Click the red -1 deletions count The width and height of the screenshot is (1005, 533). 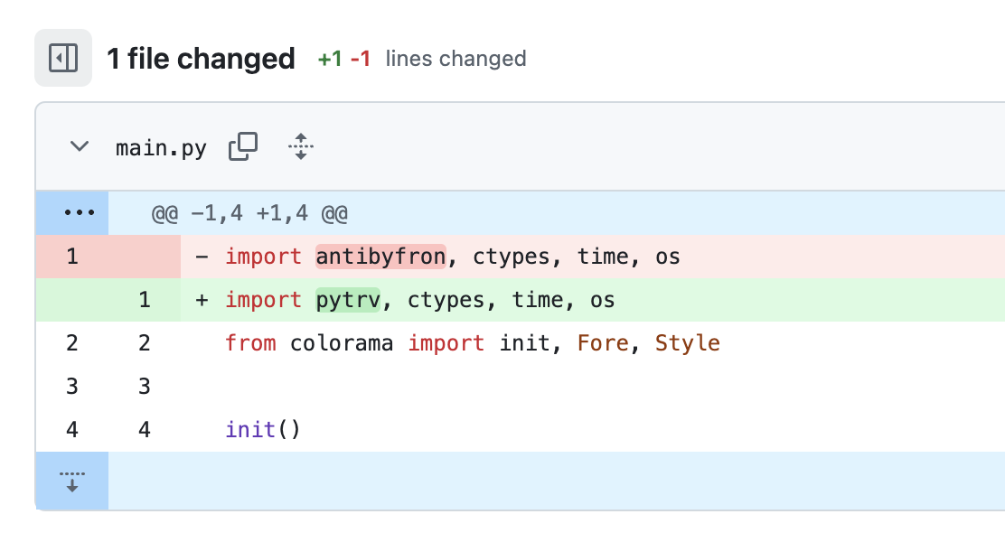click(x=360, y=60)
